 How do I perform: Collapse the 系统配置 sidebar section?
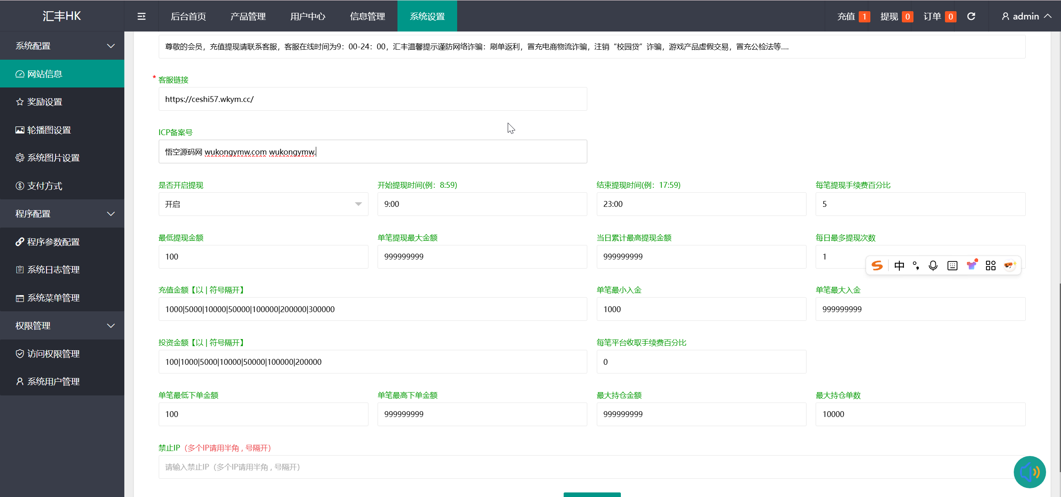[x=62, y=46]
